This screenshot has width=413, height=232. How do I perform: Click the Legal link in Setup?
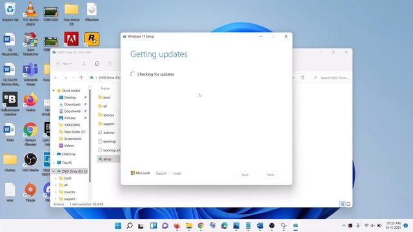pos(177,173)
